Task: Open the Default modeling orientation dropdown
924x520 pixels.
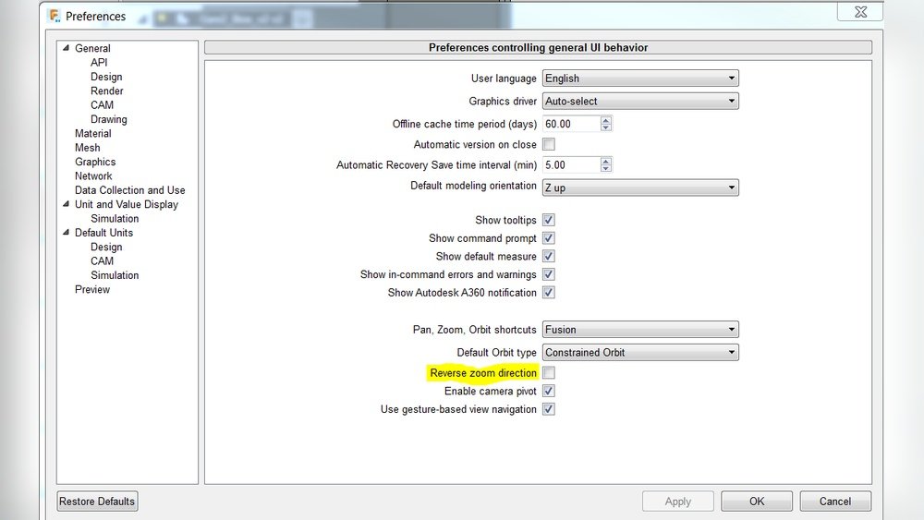Action: click(640, 187)
